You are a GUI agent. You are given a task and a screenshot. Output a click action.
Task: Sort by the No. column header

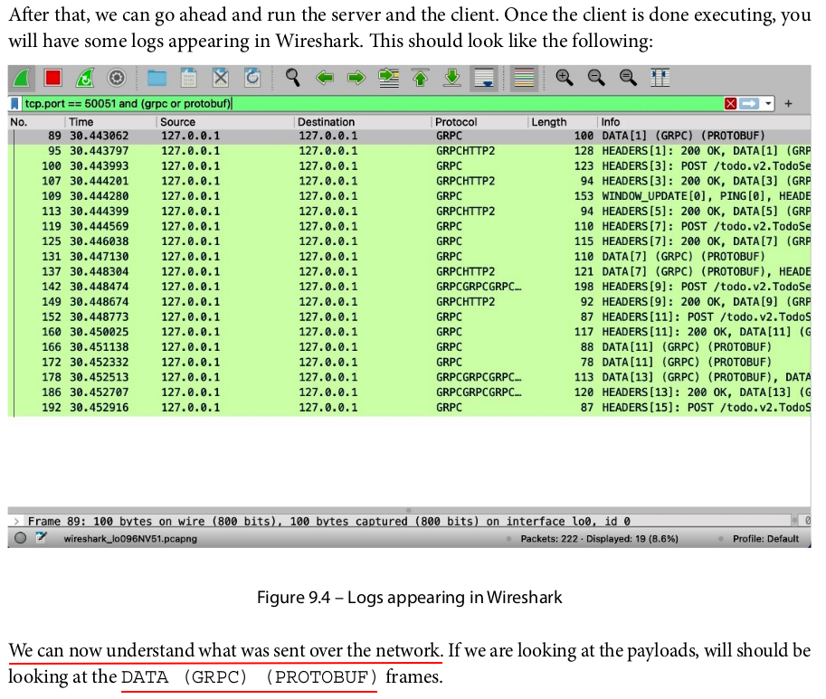(36, 122)
